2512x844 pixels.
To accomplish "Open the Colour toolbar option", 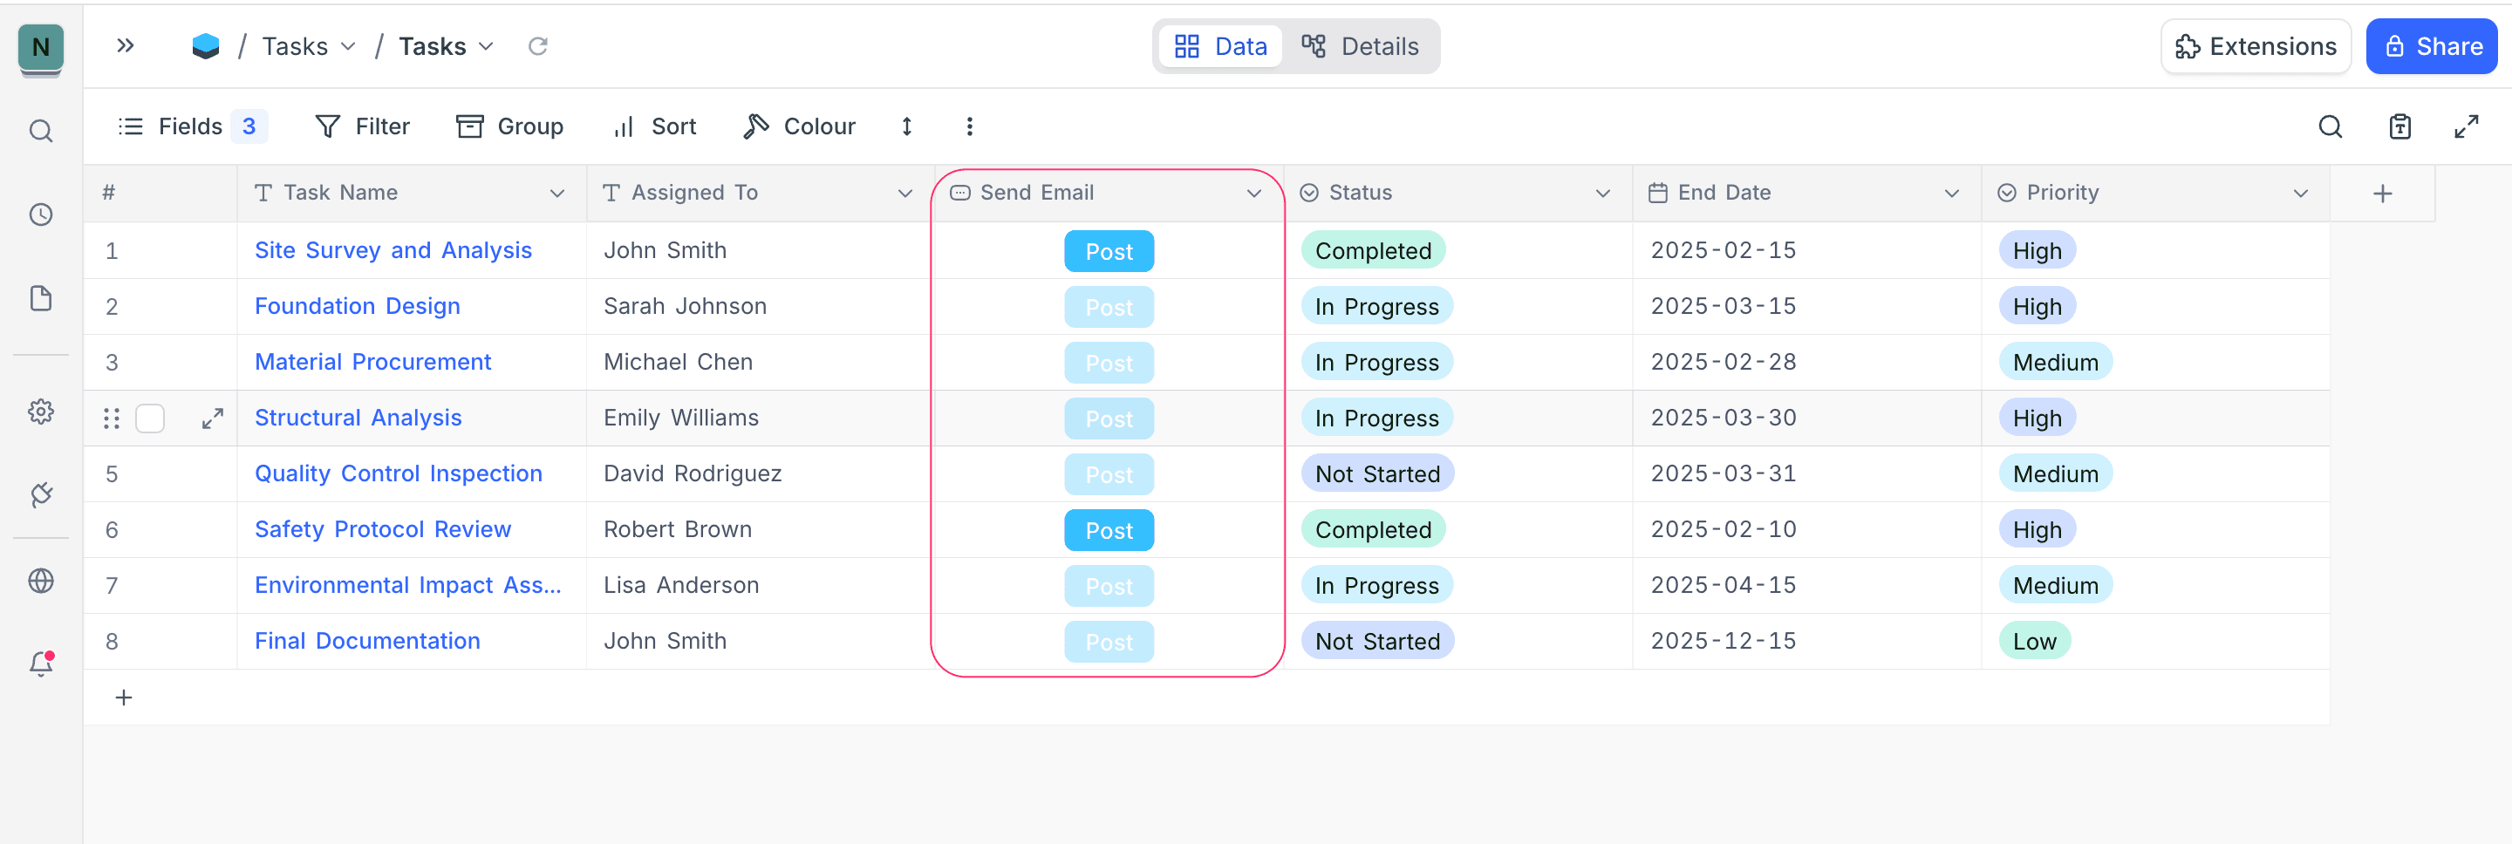I will tap(800, 126).
